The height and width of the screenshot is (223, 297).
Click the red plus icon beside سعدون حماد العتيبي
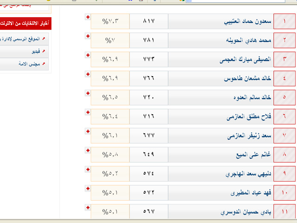[88, 17]
